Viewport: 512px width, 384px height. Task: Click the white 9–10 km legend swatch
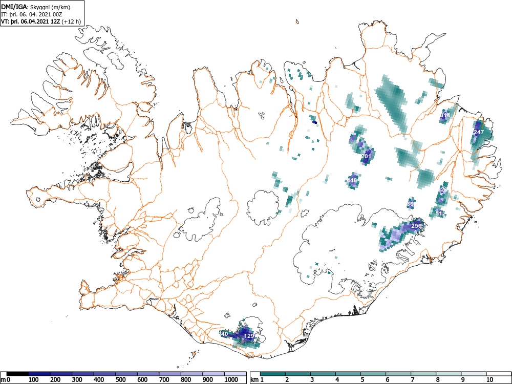[474, 374]
